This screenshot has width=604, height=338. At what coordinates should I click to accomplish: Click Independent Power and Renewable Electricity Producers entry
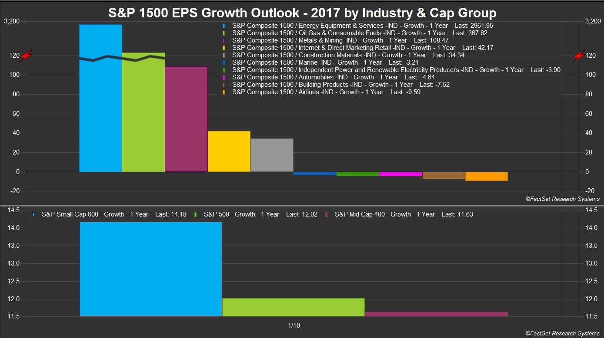tap(397, 70)
